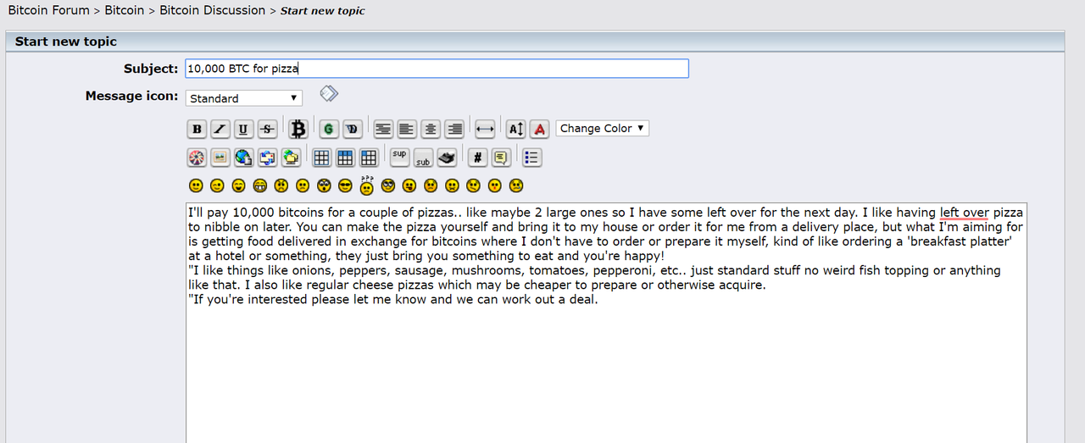Open the Message icon Standard dropdown
Screen dimensions: 1085x443
pos(244,98)
